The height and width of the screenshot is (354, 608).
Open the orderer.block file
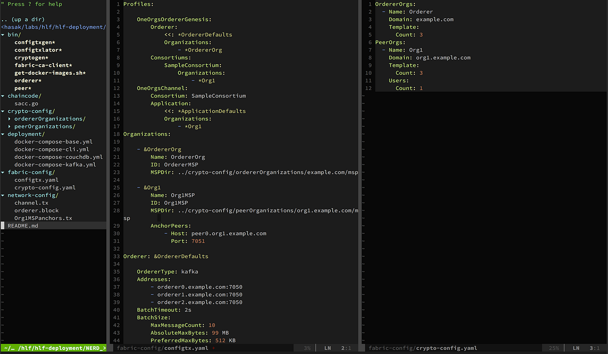tap(37, 210)
